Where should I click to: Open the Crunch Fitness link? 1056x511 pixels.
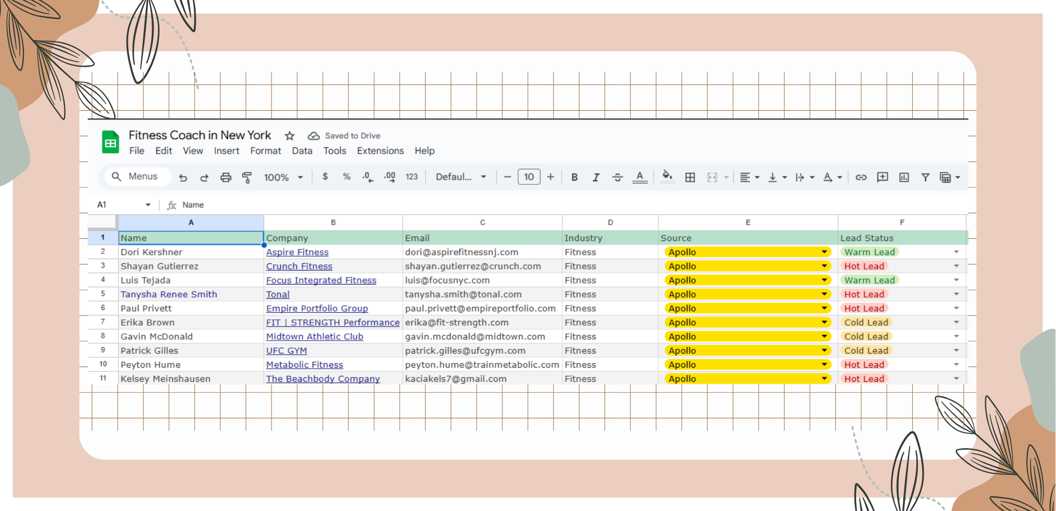tap(299, 266)
